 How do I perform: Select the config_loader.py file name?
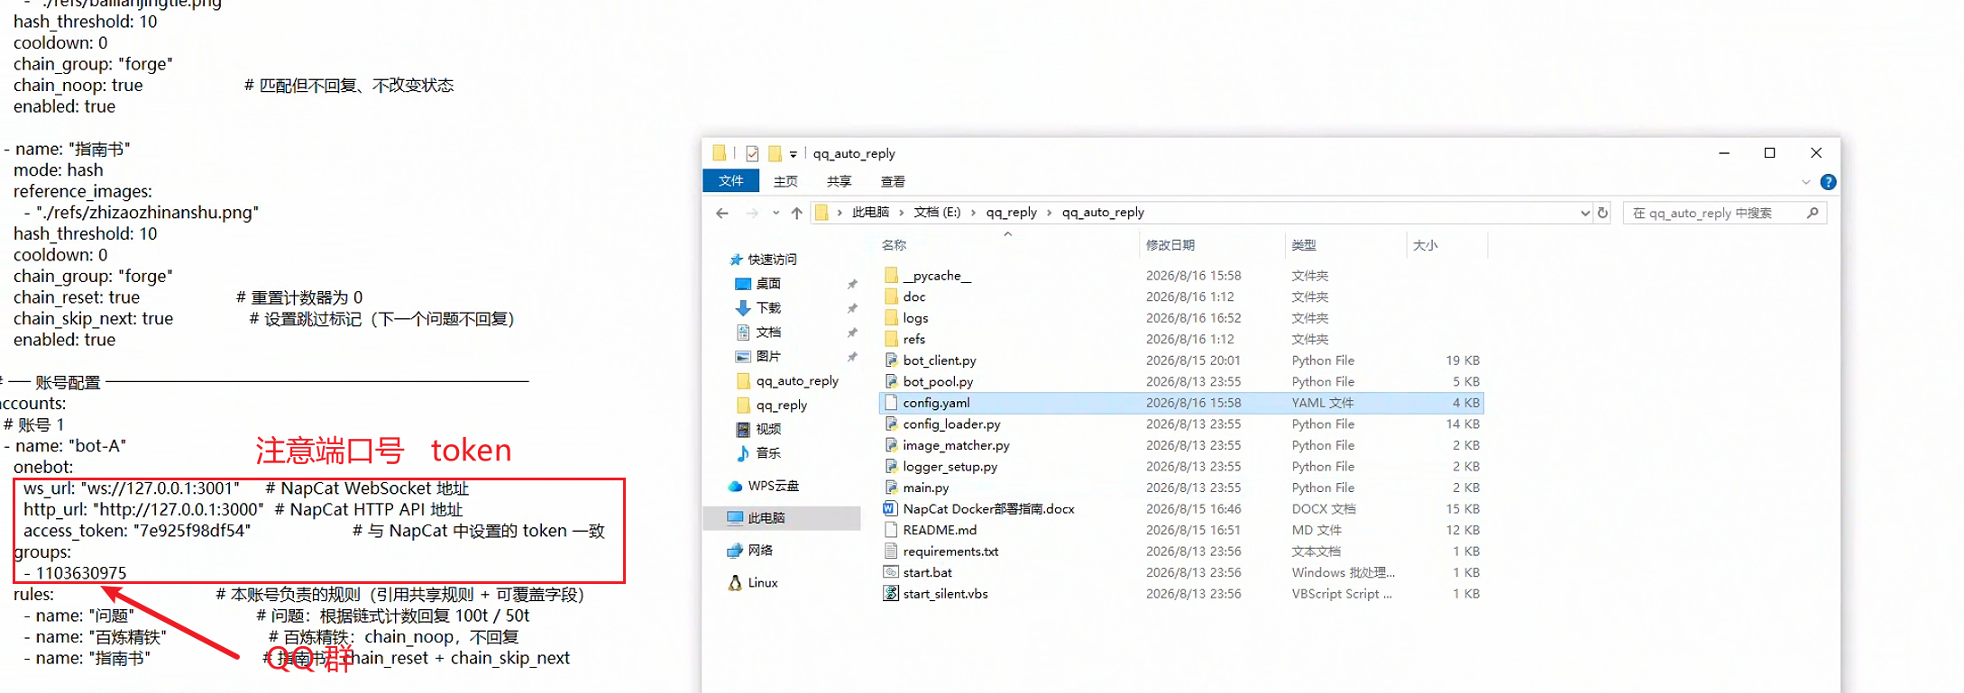click(951, 424)
